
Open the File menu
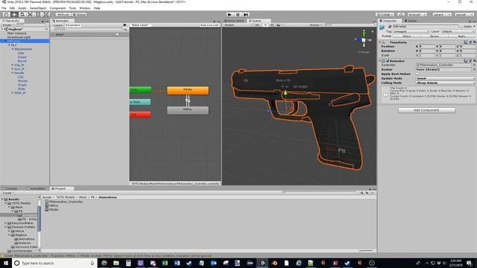click(4, 8)
